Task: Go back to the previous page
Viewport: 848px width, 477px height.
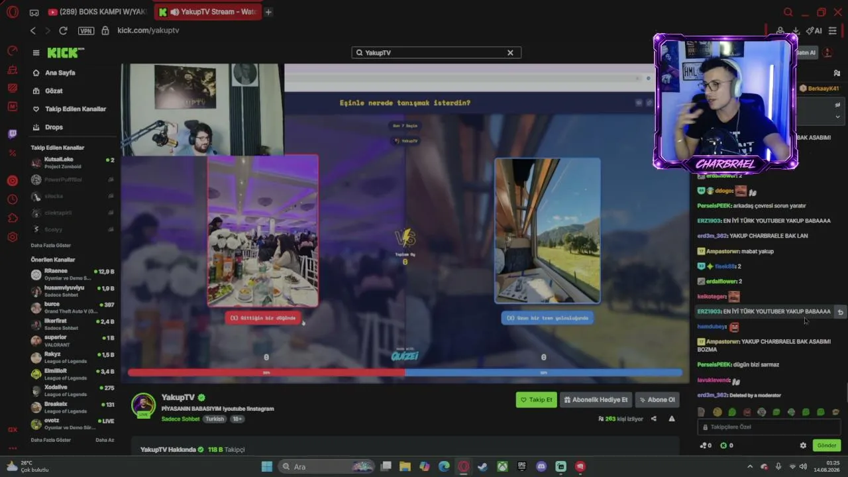Action: [x=33, y=30]
